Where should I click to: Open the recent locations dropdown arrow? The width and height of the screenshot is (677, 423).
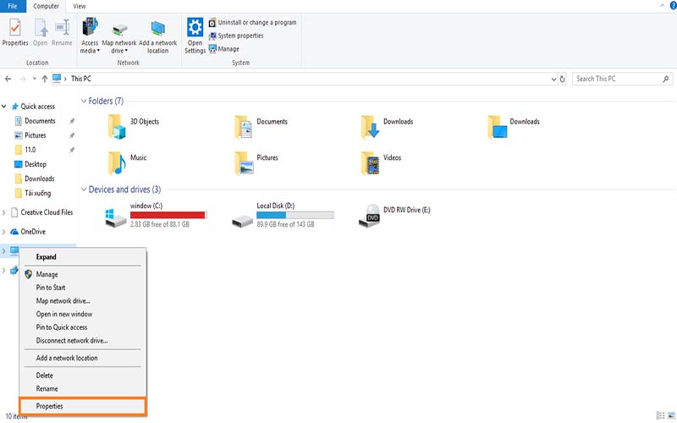tap(35, 79)
